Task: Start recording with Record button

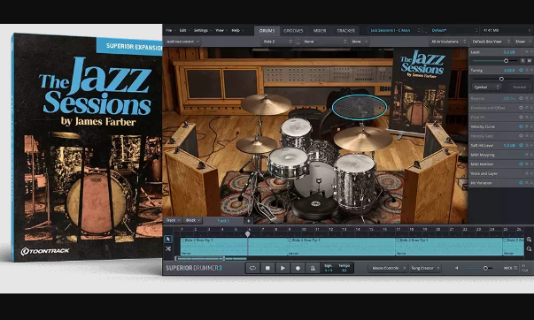Action: [x=298, y=268]
